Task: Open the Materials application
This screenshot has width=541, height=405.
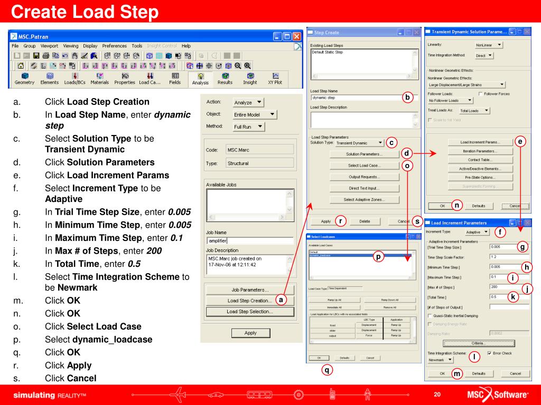Action: pos(100,79)
